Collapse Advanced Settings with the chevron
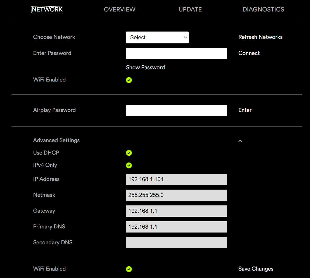 click(240, 141)
